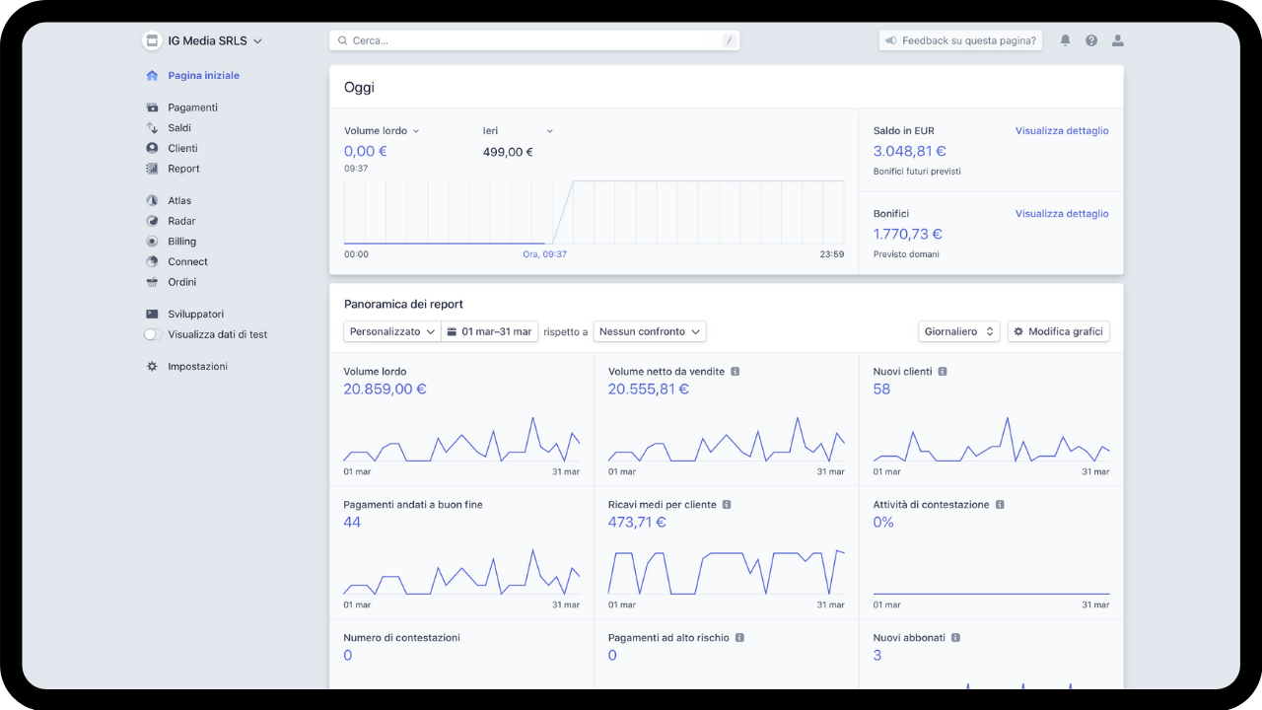Open Clienti in the sidebar
This screenshot has width=1262, height=710.
[182, 148]
